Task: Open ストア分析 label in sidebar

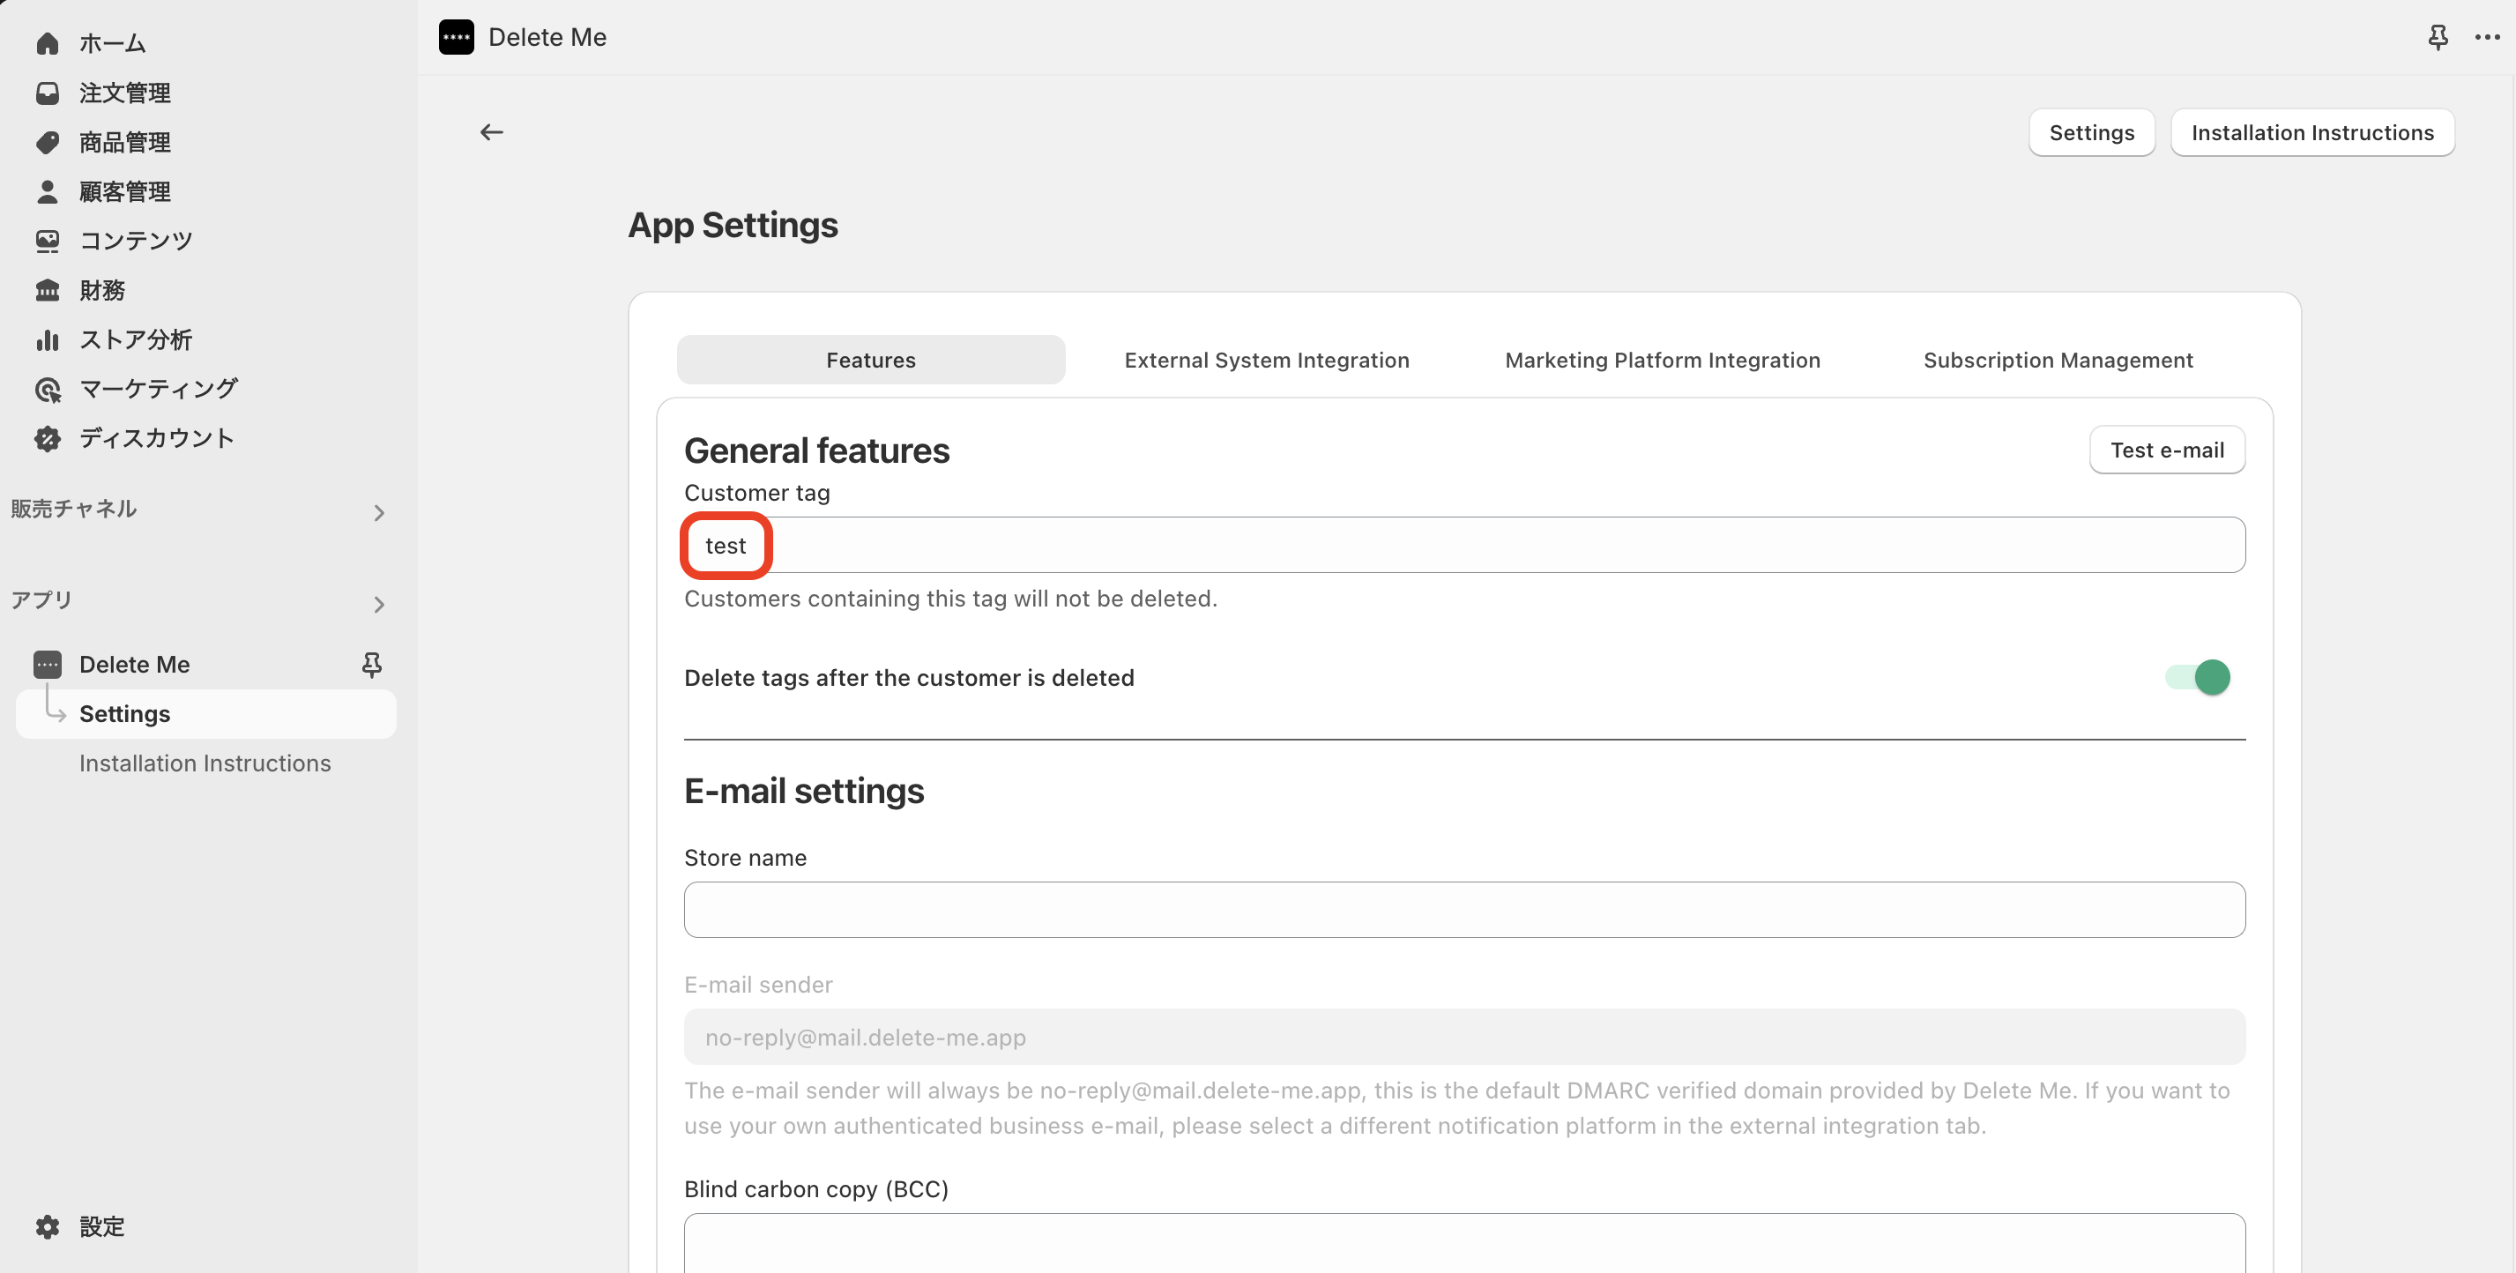Action: 136,339
